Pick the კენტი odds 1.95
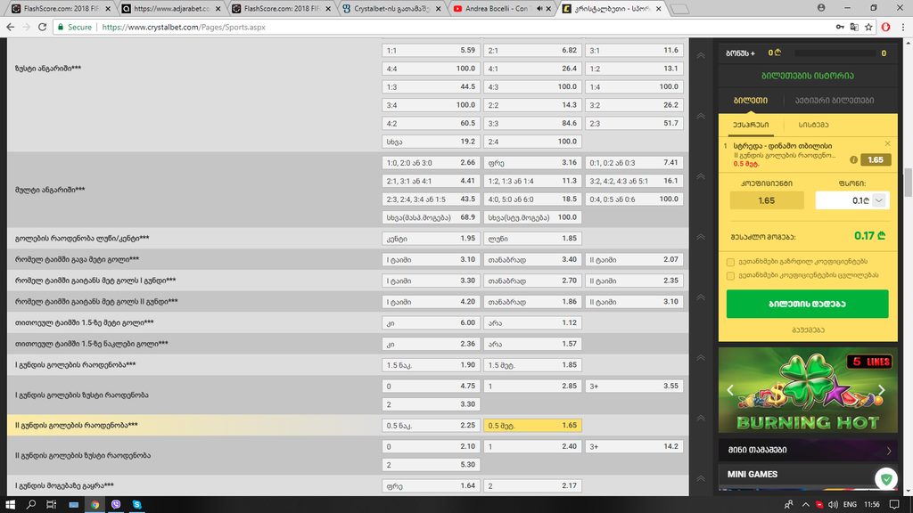Screen dimensions: 913x513 [431, 239]
